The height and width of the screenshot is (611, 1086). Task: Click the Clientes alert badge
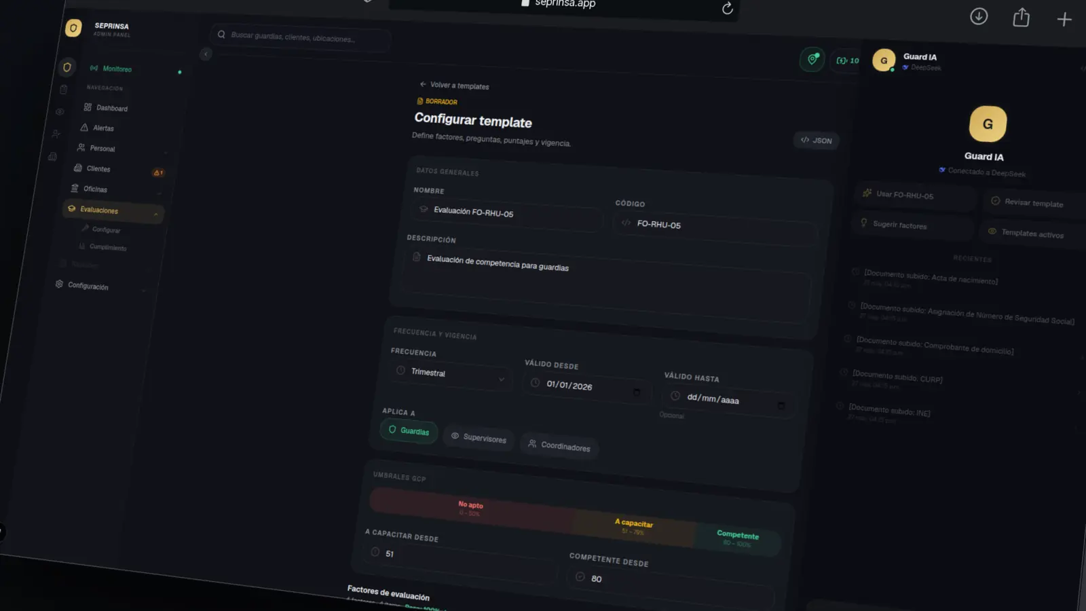[x=157, y=172]
